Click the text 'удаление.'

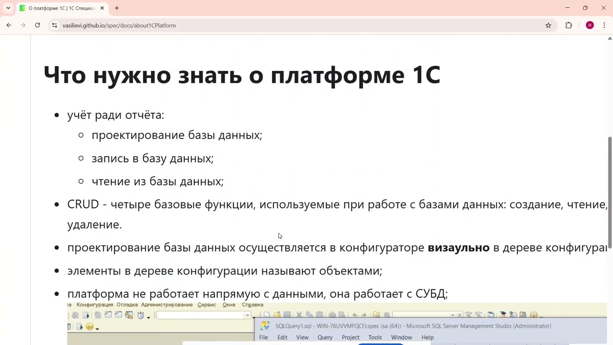tap(94, 224)
